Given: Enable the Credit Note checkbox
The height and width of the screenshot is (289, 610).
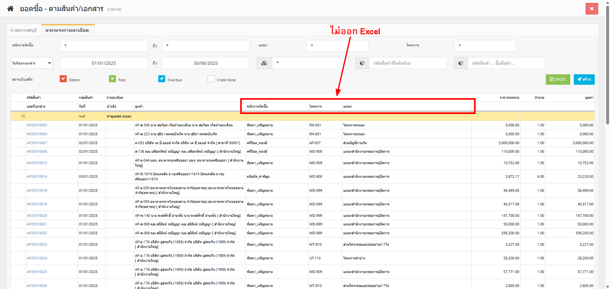Looking at the screenshot, I should (211, 79).
